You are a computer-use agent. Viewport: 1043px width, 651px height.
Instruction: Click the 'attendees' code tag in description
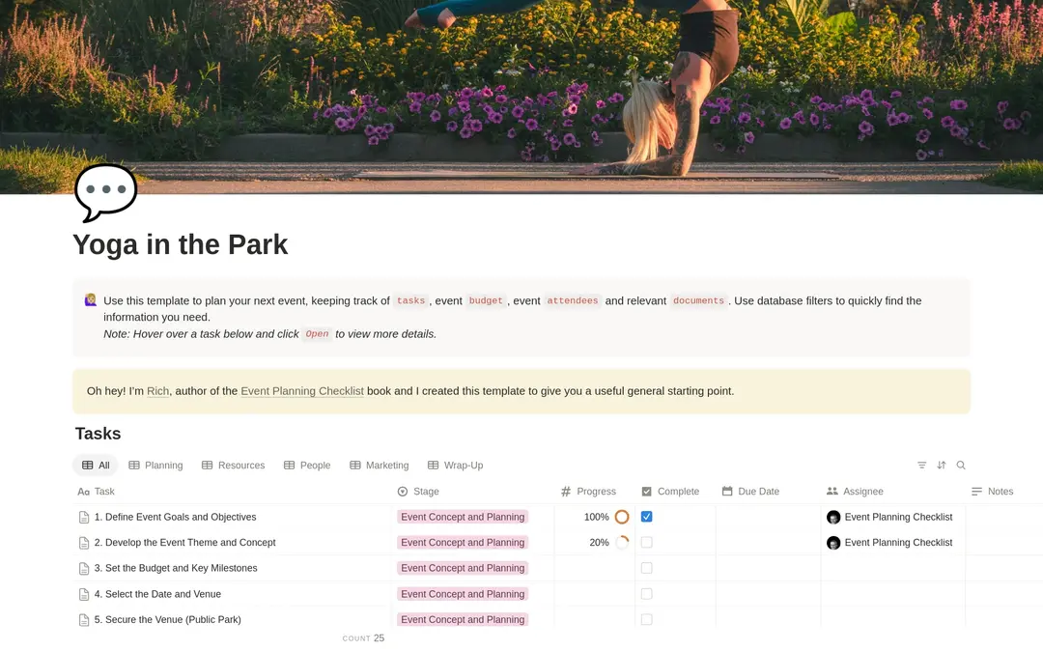pos(572,300)
